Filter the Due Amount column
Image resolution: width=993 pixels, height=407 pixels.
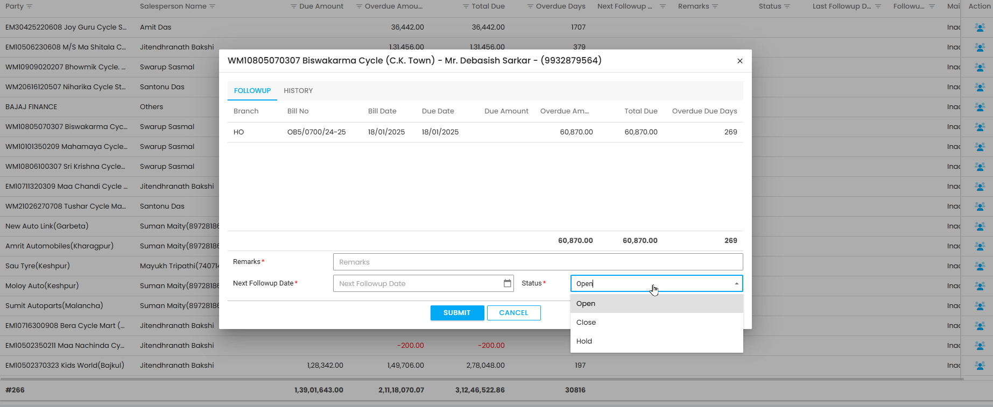click(294, 6)
